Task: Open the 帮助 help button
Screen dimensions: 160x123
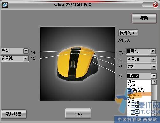Action: tap(144, 18)
